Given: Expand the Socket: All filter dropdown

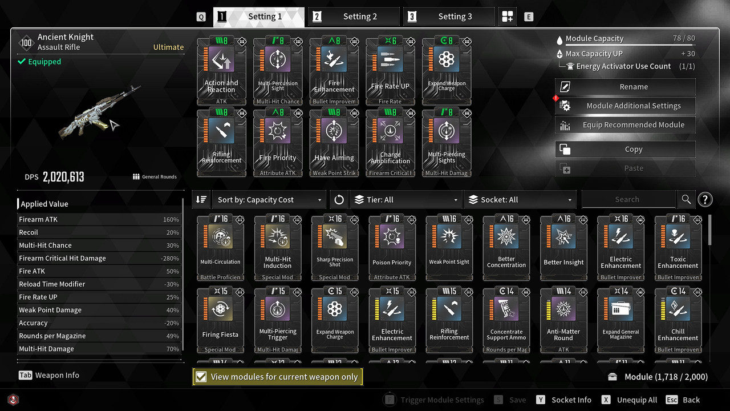Looking at the screenshot, I should pos(520,200).
